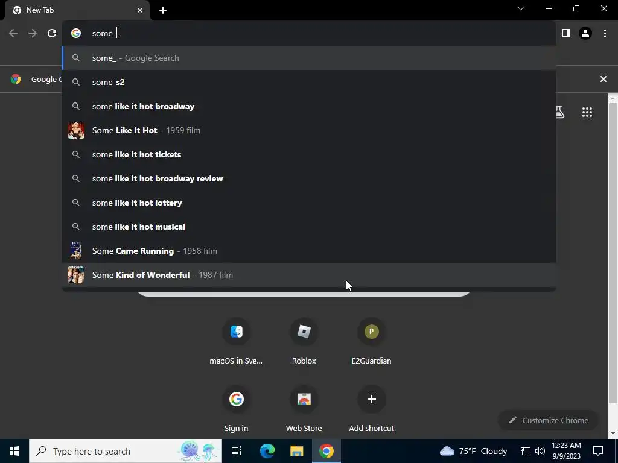Click the taskbar search box

coord(126,451)
